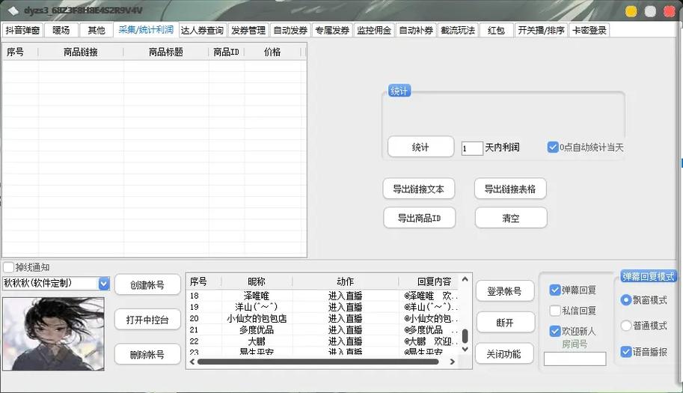Click the days input before 天内利润
Image resolution: width=683 pixels, height=393 pixels.
coord(472,148)
